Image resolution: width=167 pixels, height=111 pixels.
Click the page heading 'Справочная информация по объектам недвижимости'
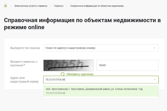click(82, 24)
